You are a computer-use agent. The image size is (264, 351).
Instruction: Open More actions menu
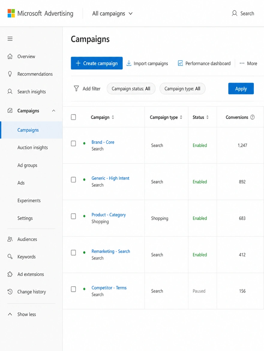tap(248, 63)
